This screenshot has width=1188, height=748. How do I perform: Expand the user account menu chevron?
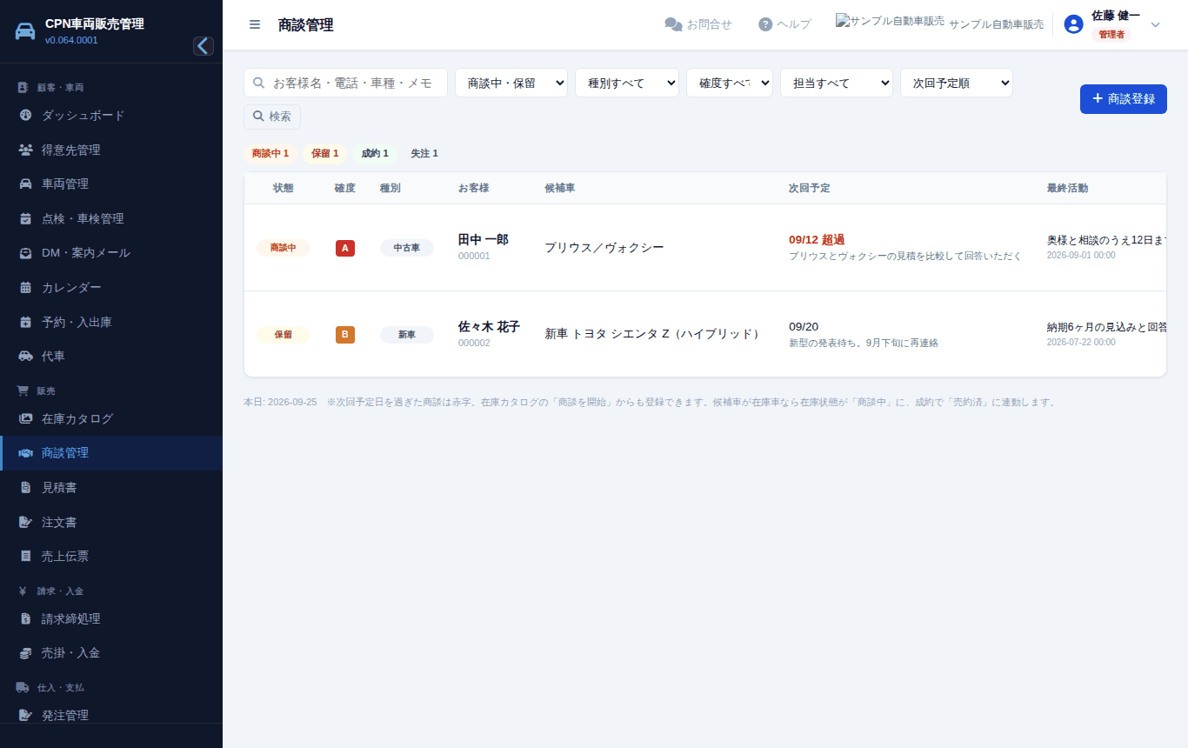pyautogui.click(x=1156, y=24)
